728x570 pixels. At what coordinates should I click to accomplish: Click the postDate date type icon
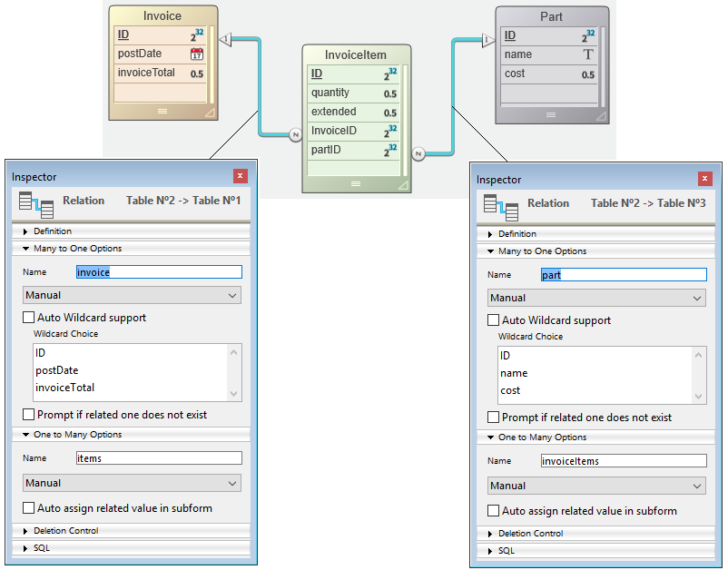[197, 54]
